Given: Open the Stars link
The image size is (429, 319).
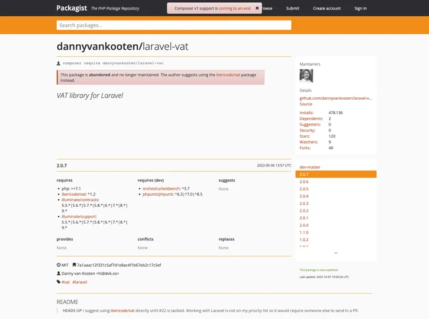Looking at the screenshot, I should (x=304, y=136).
